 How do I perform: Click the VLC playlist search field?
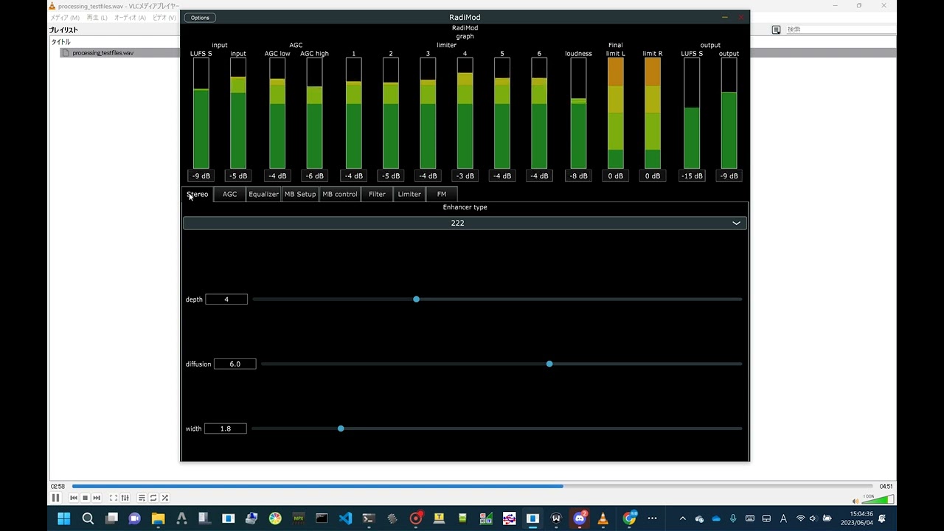839,29
